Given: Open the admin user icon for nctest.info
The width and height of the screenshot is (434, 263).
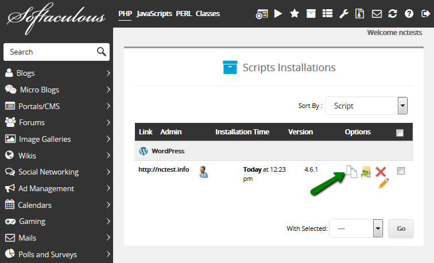Looking at the screenshot, I should (x=203, y=171).
